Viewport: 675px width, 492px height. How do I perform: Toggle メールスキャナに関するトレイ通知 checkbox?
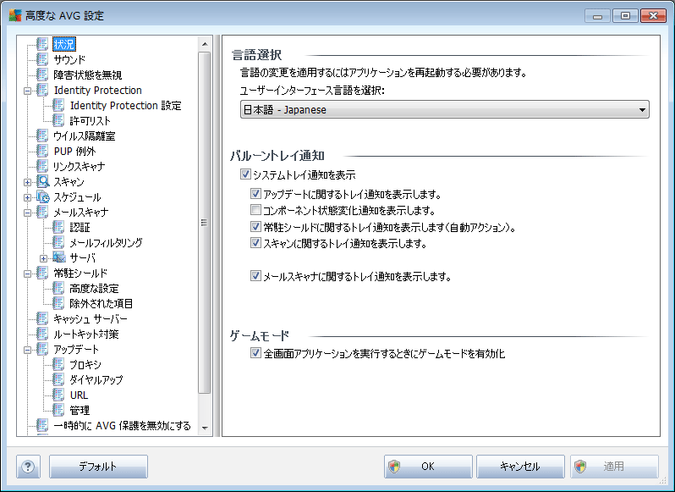[255, 276]
